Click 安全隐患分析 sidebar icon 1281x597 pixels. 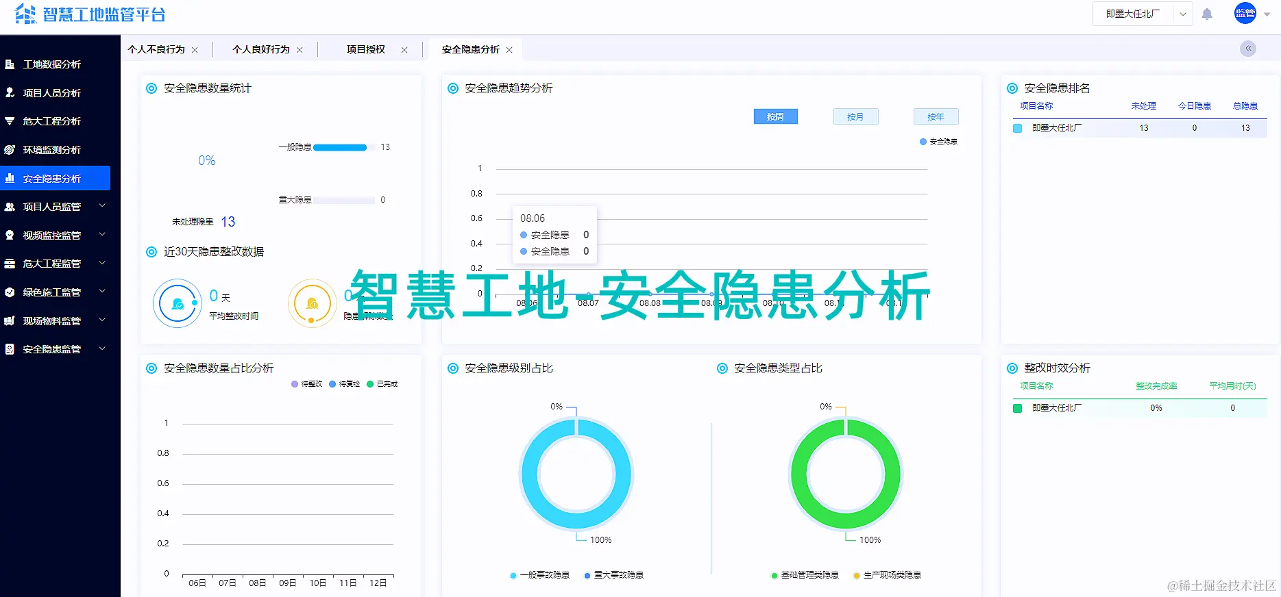pos(10,178)
